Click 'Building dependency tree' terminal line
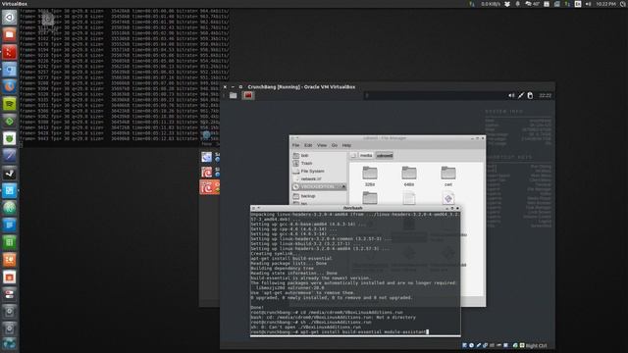This screenshot has width=628, height=353. (x=283, y=268)
